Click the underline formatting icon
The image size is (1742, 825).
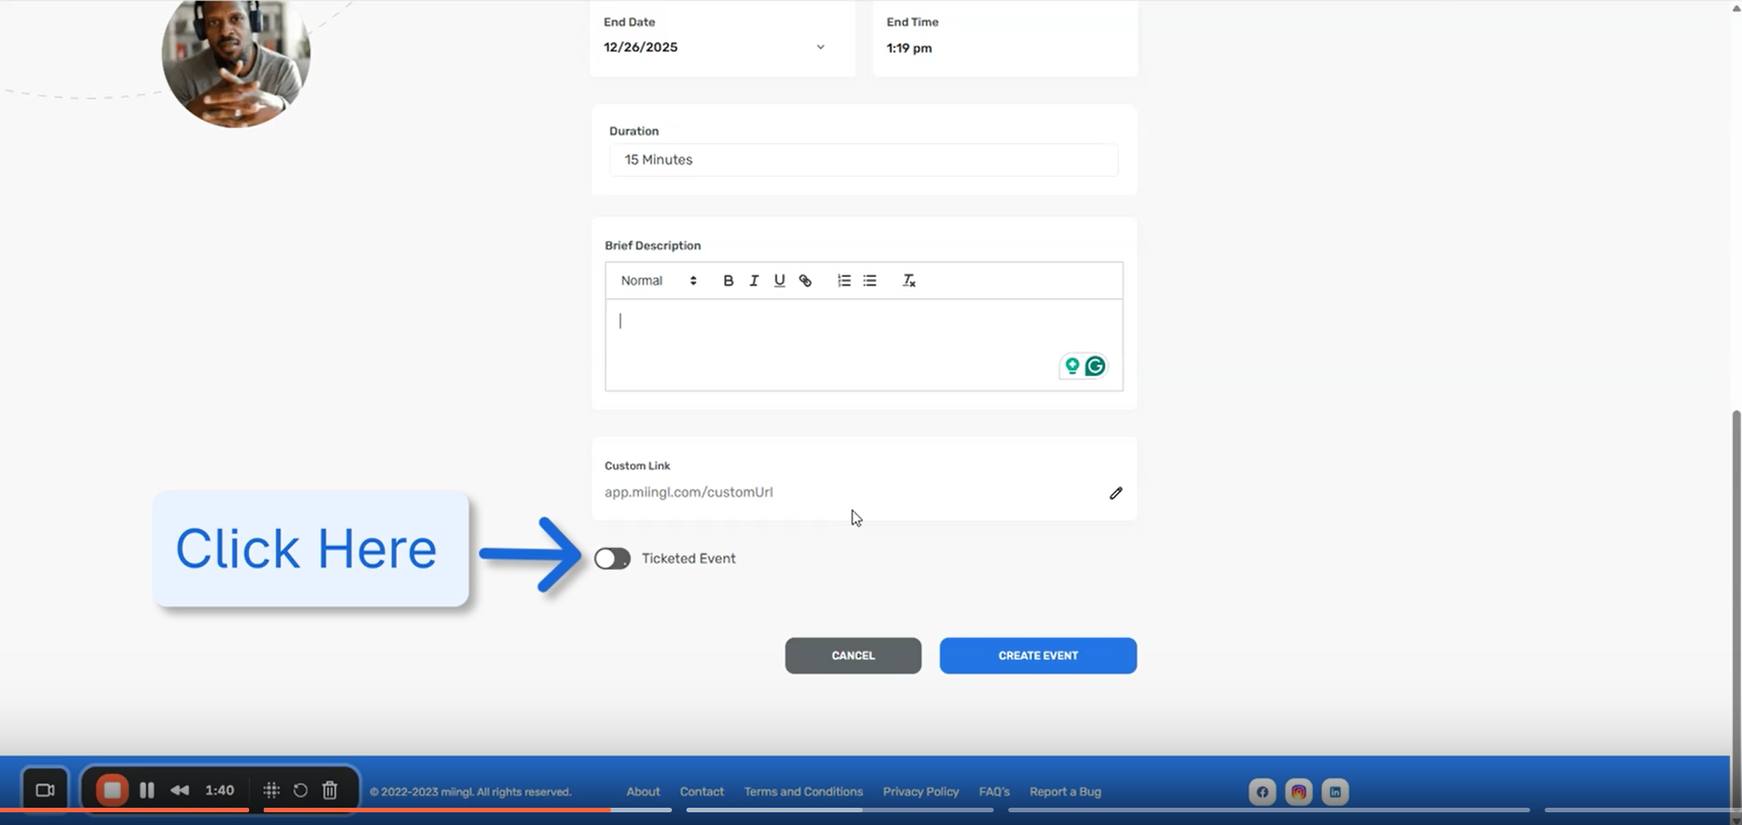click(779, 281)
